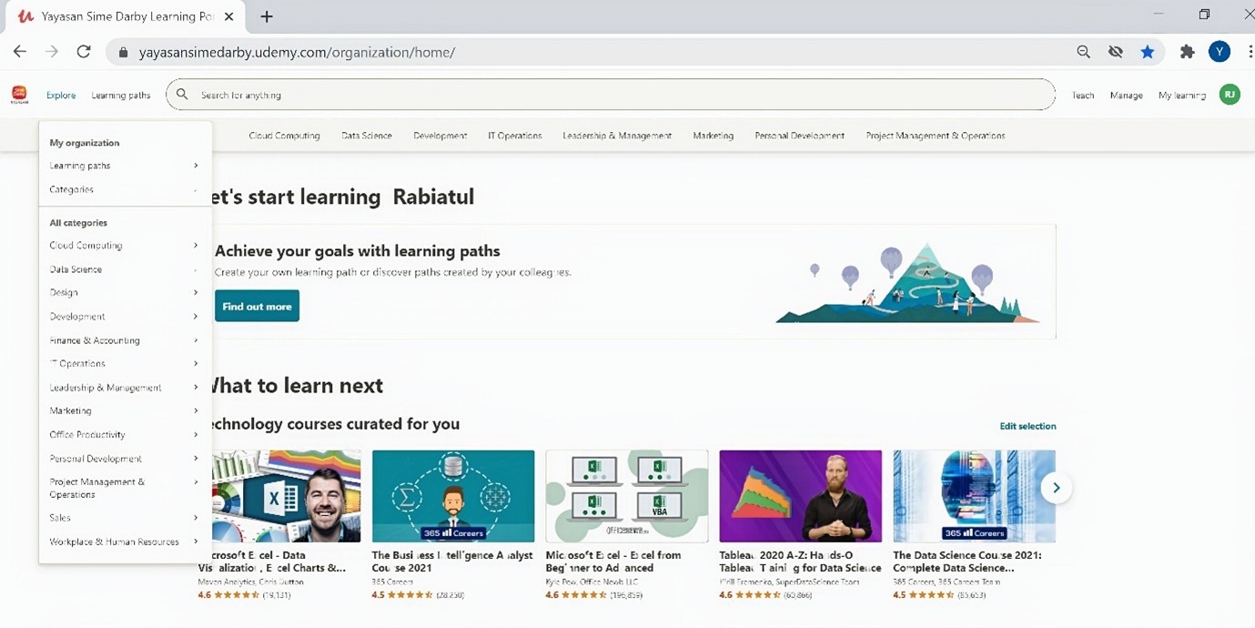Open the browser extensions puzzle icon
Viewport: 1255px width, 628px height.
point(1187,52)
